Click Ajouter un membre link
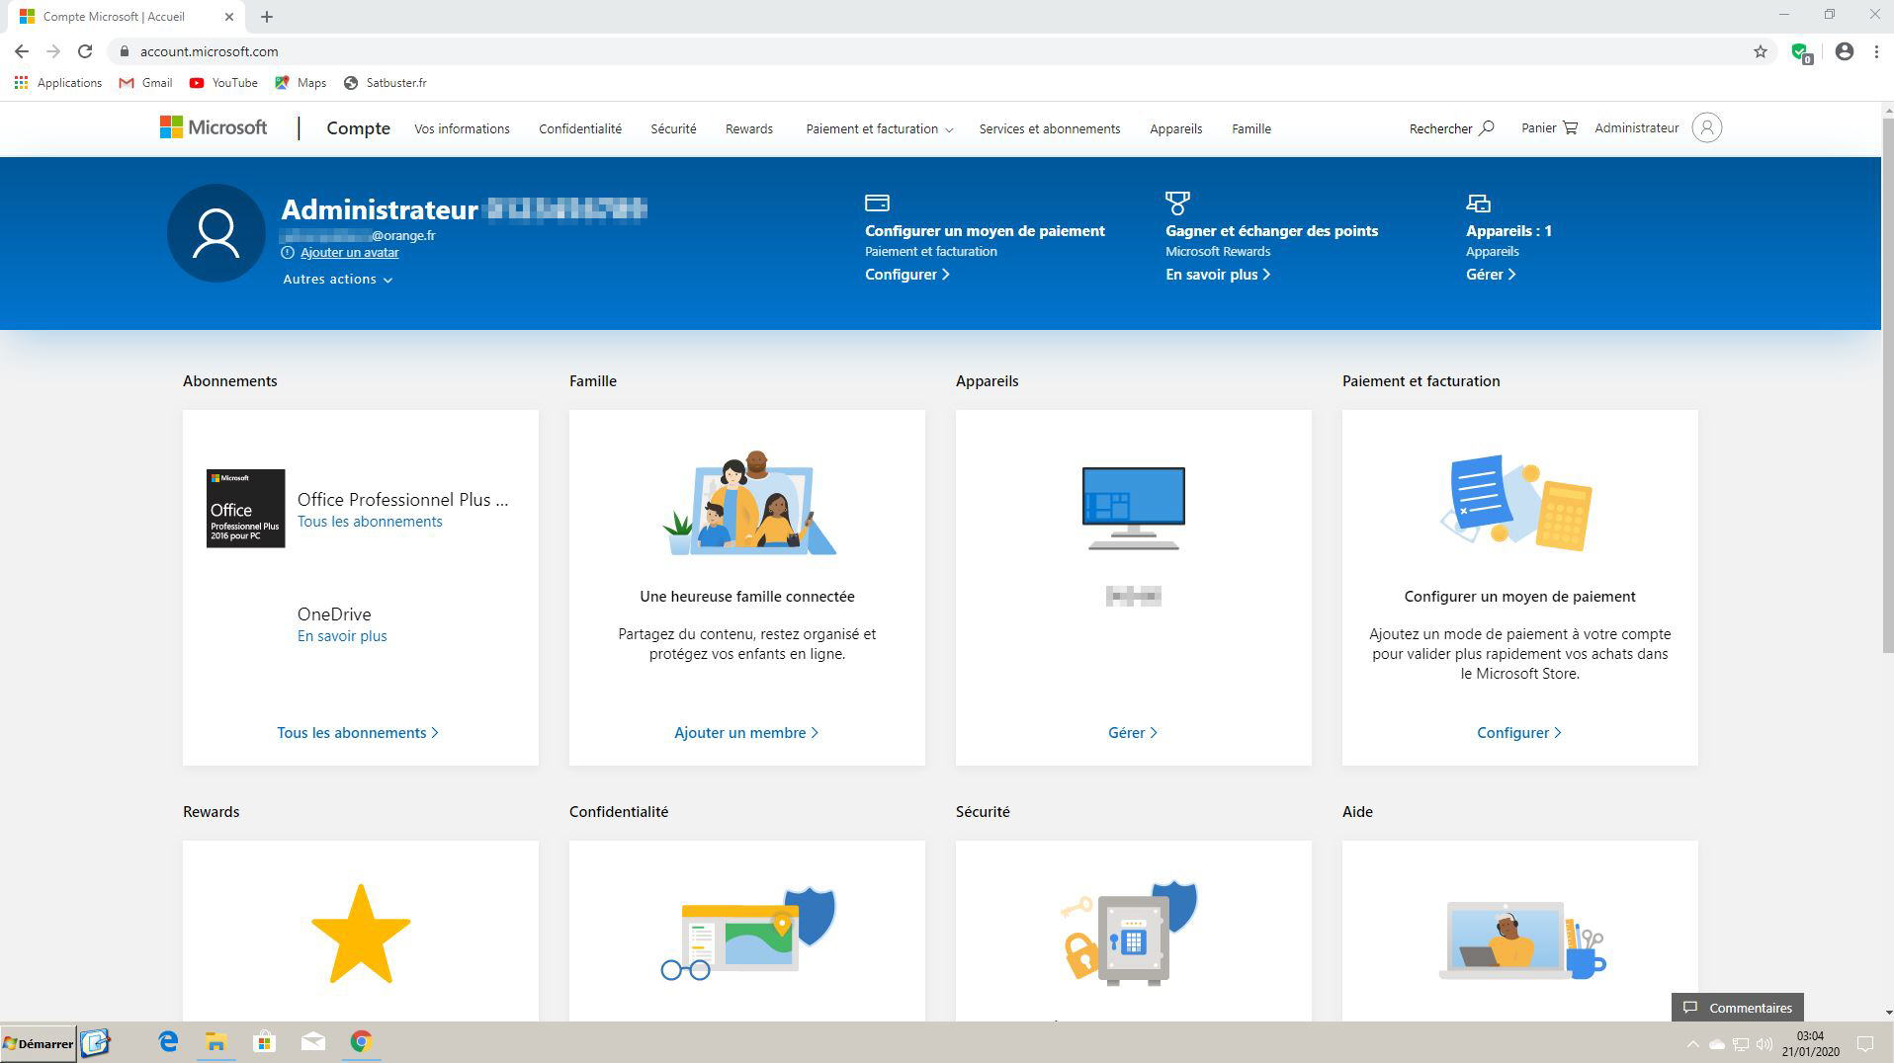The width and height of the screenshot is (1894, 1063). point(746,733)
